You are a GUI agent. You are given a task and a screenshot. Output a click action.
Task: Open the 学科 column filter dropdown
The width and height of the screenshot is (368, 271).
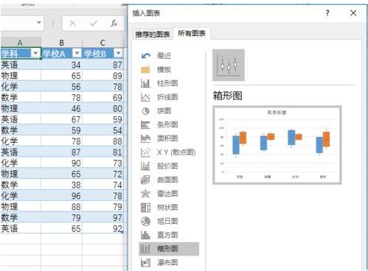(35, 53)
